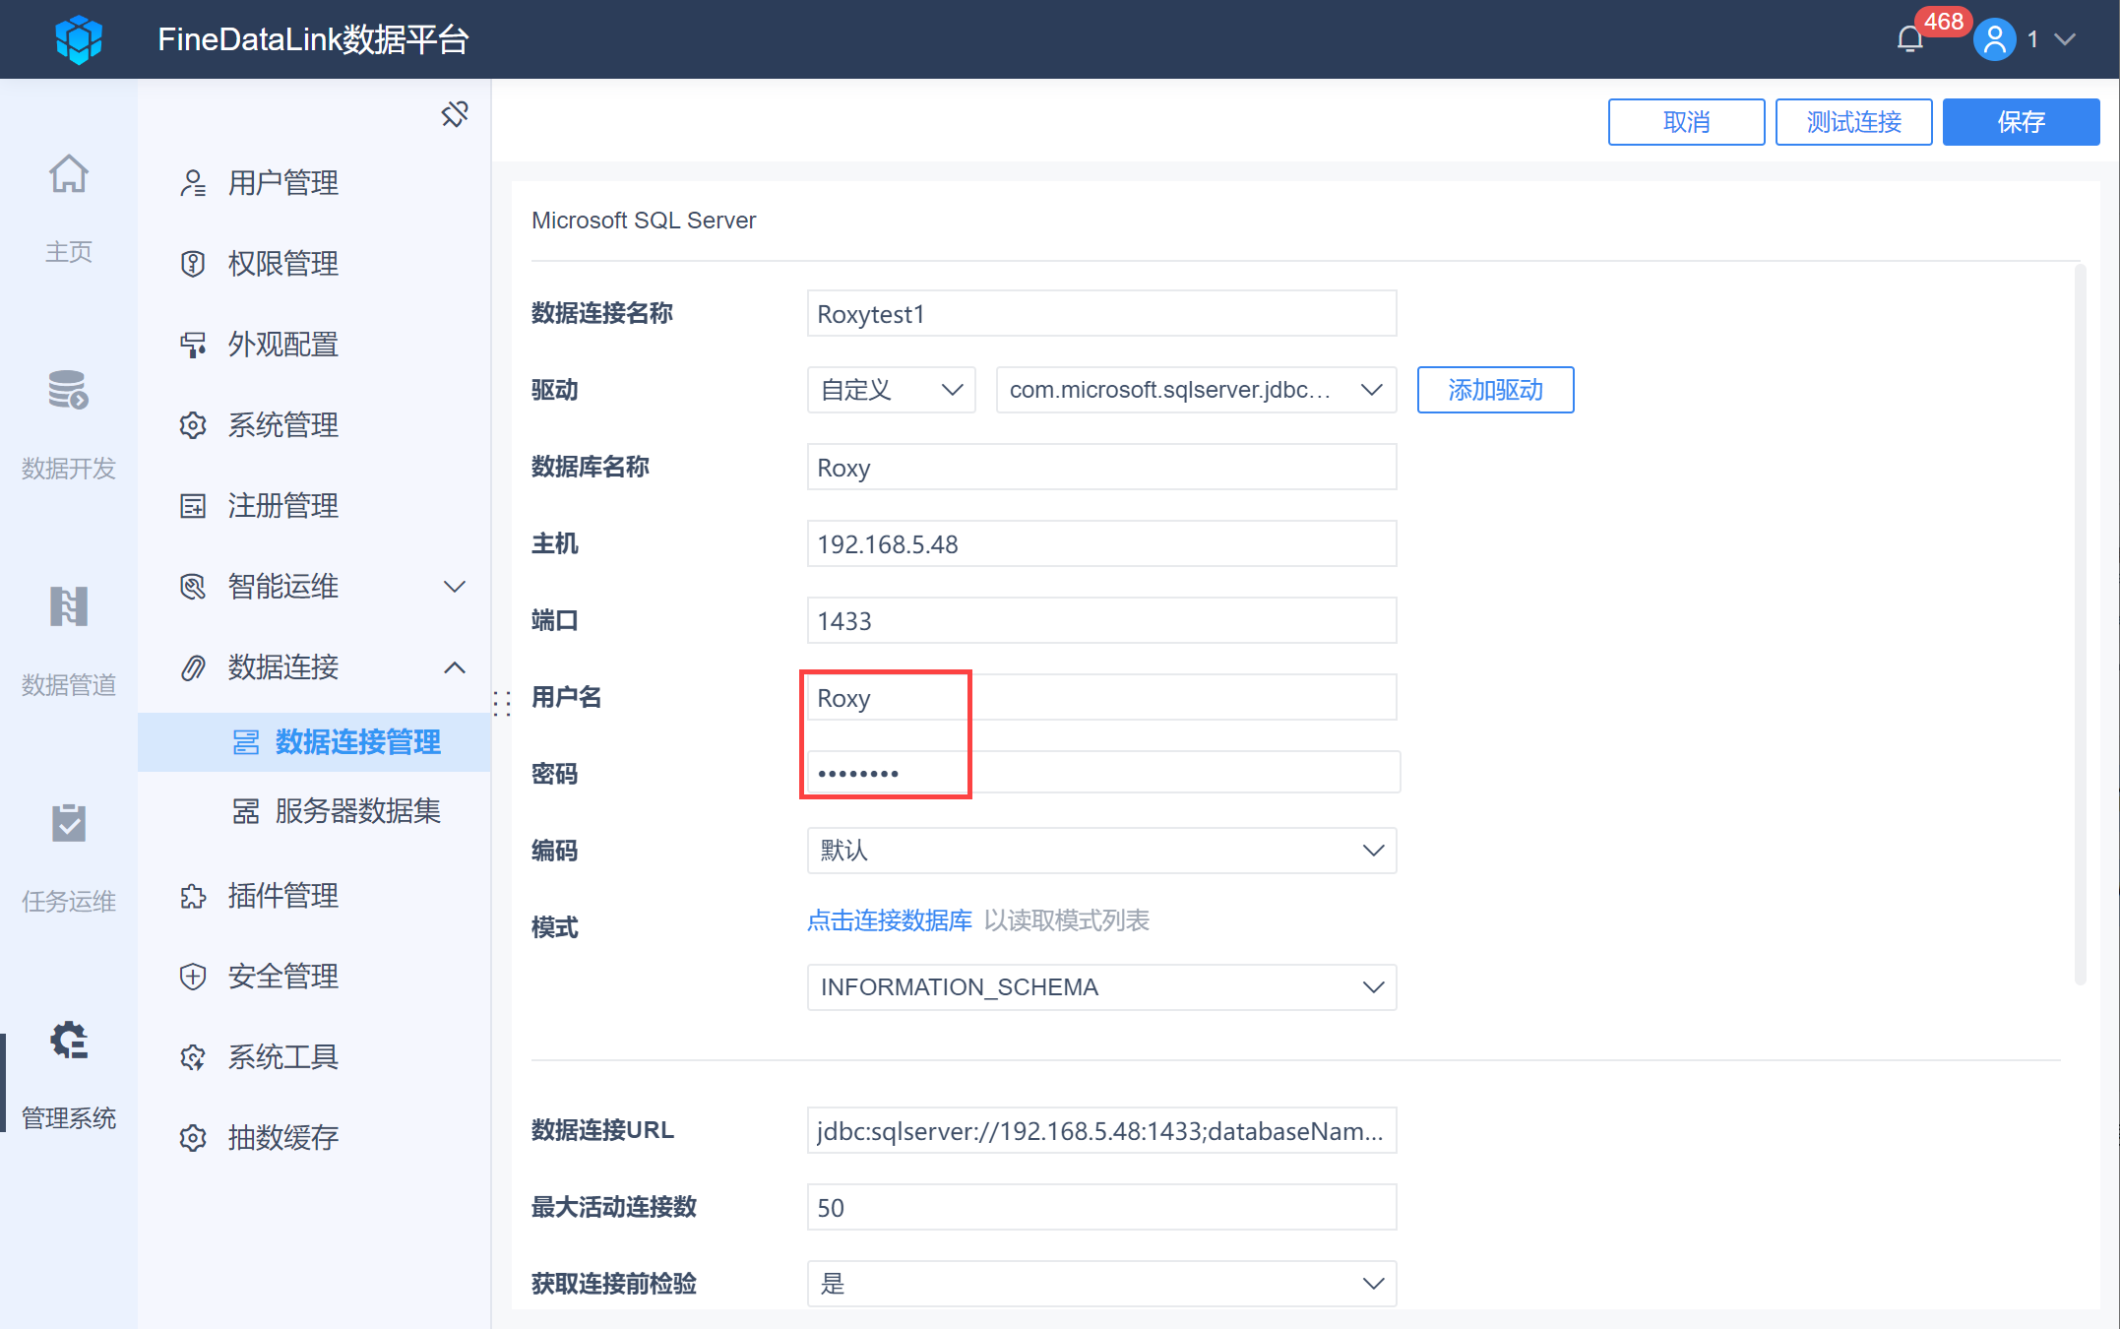Collapse the 数据连接 menu section
This screenshot has height=1329, width=2120.
(x=454, y=667)
